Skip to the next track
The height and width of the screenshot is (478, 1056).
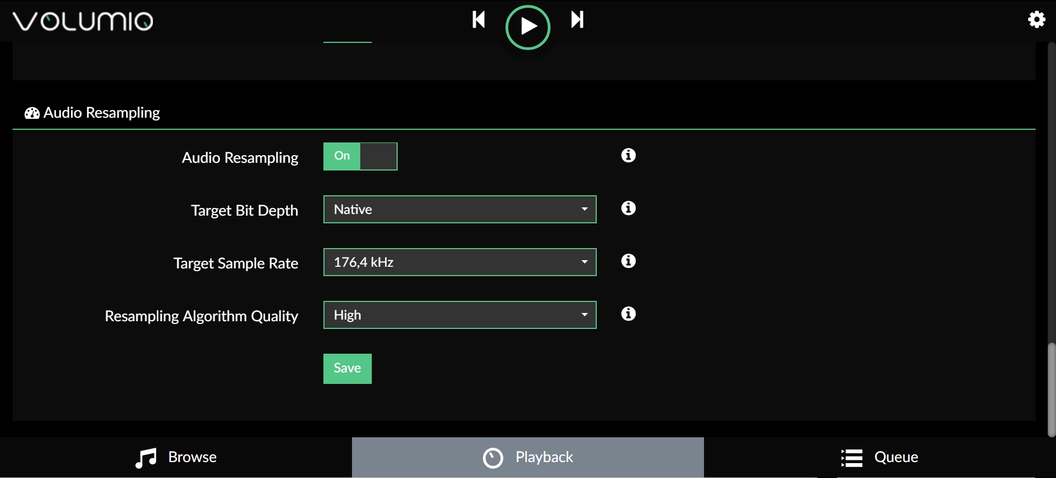pyautogui.click(x=577, y=20)
